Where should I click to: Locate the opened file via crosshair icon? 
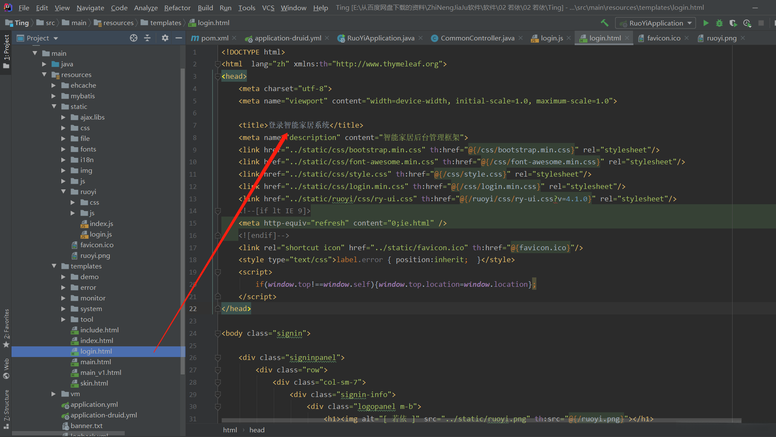pos(134,38)
